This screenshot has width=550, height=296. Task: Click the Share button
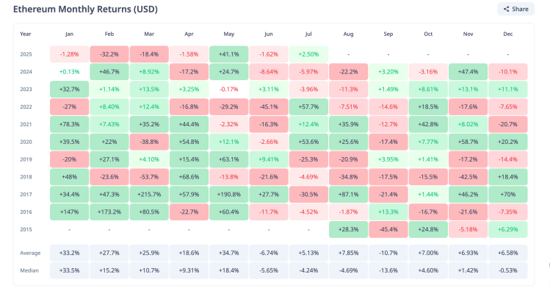coord(515,10)
